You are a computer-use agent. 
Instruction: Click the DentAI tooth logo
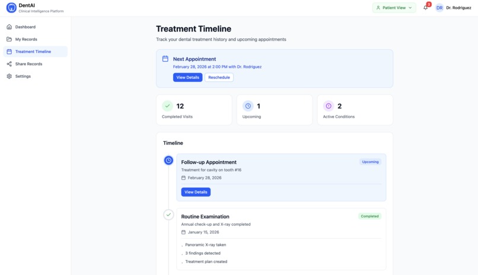point(11,8)
